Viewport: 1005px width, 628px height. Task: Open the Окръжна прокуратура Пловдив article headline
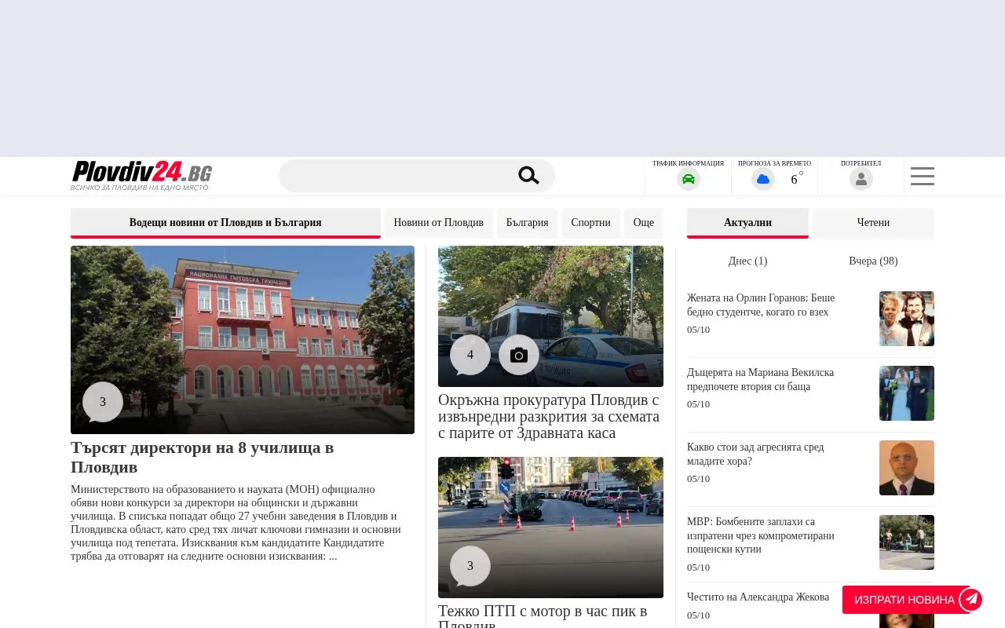549,416
